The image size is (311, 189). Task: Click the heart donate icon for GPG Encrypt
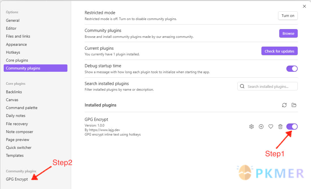(x=271, y=127)
